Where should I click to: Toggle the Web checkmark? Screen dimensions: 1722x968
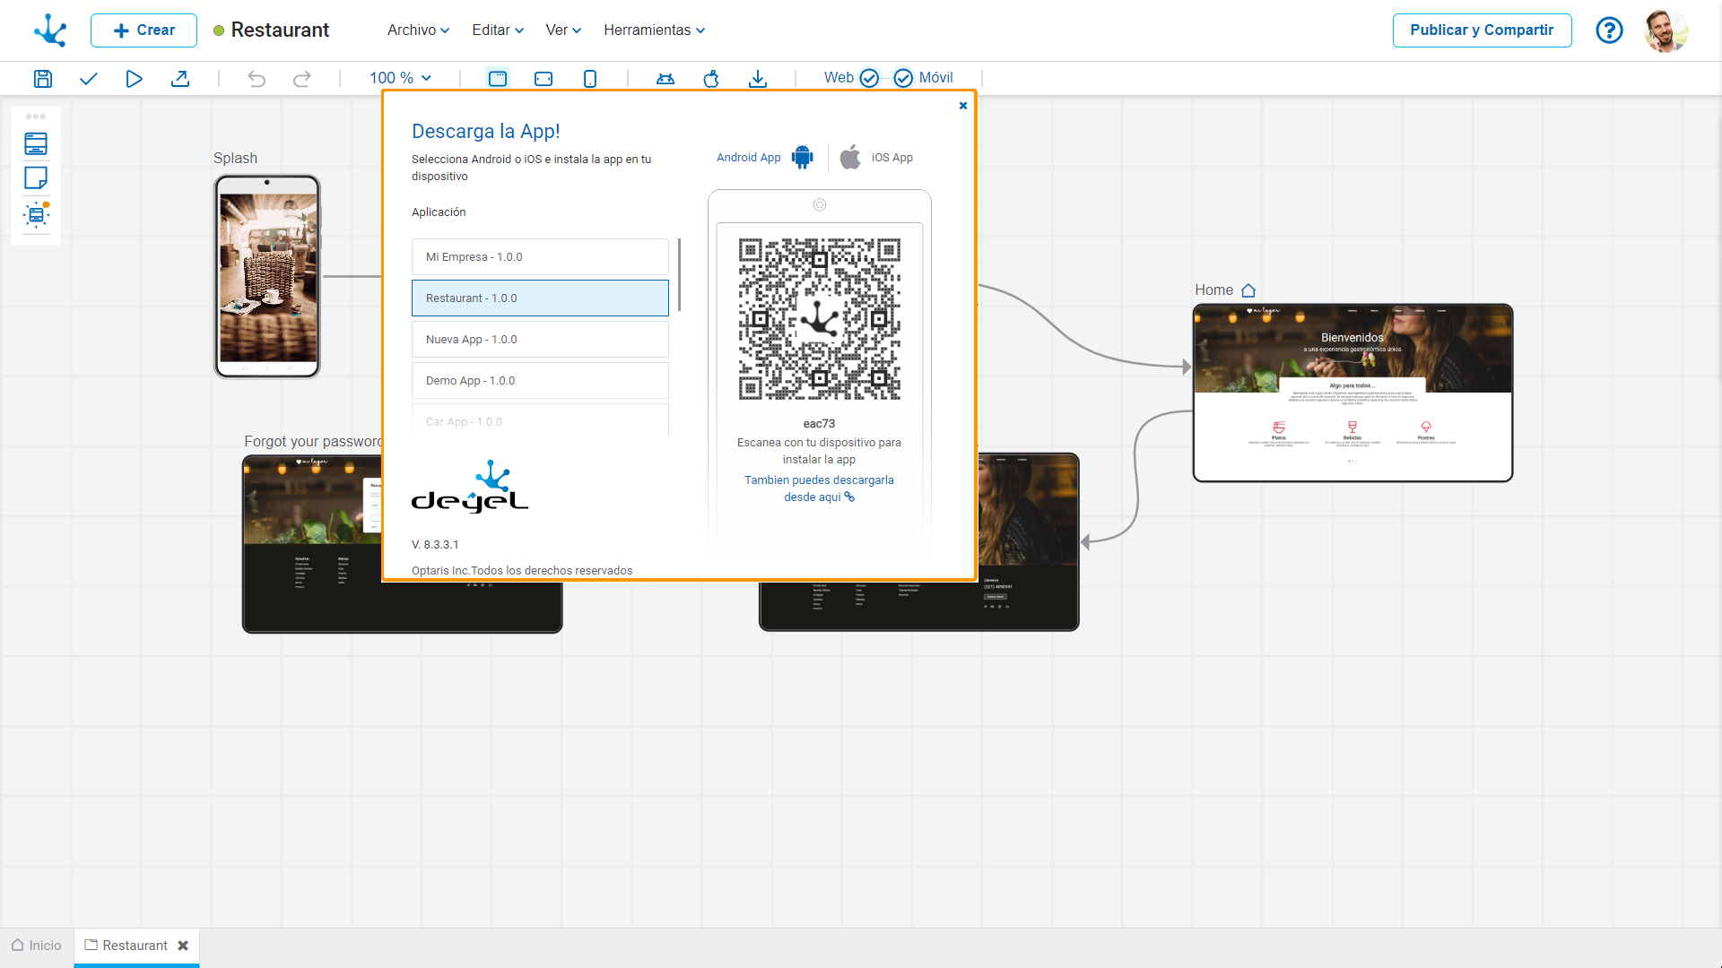[869, 78]
